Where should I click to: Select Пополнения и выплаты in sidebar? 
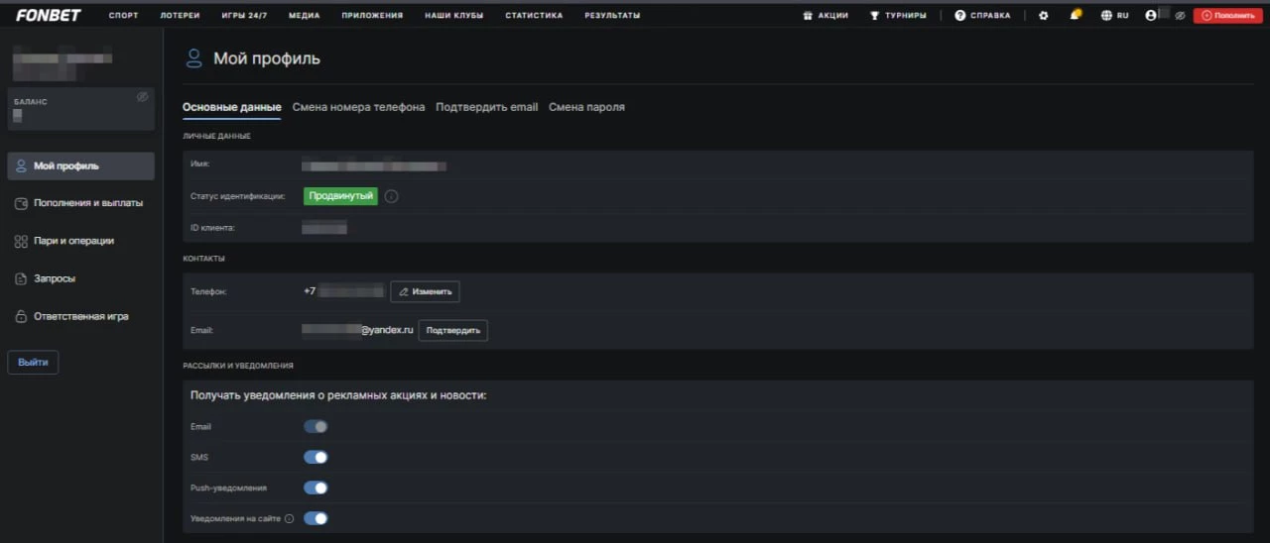(86, 203)
